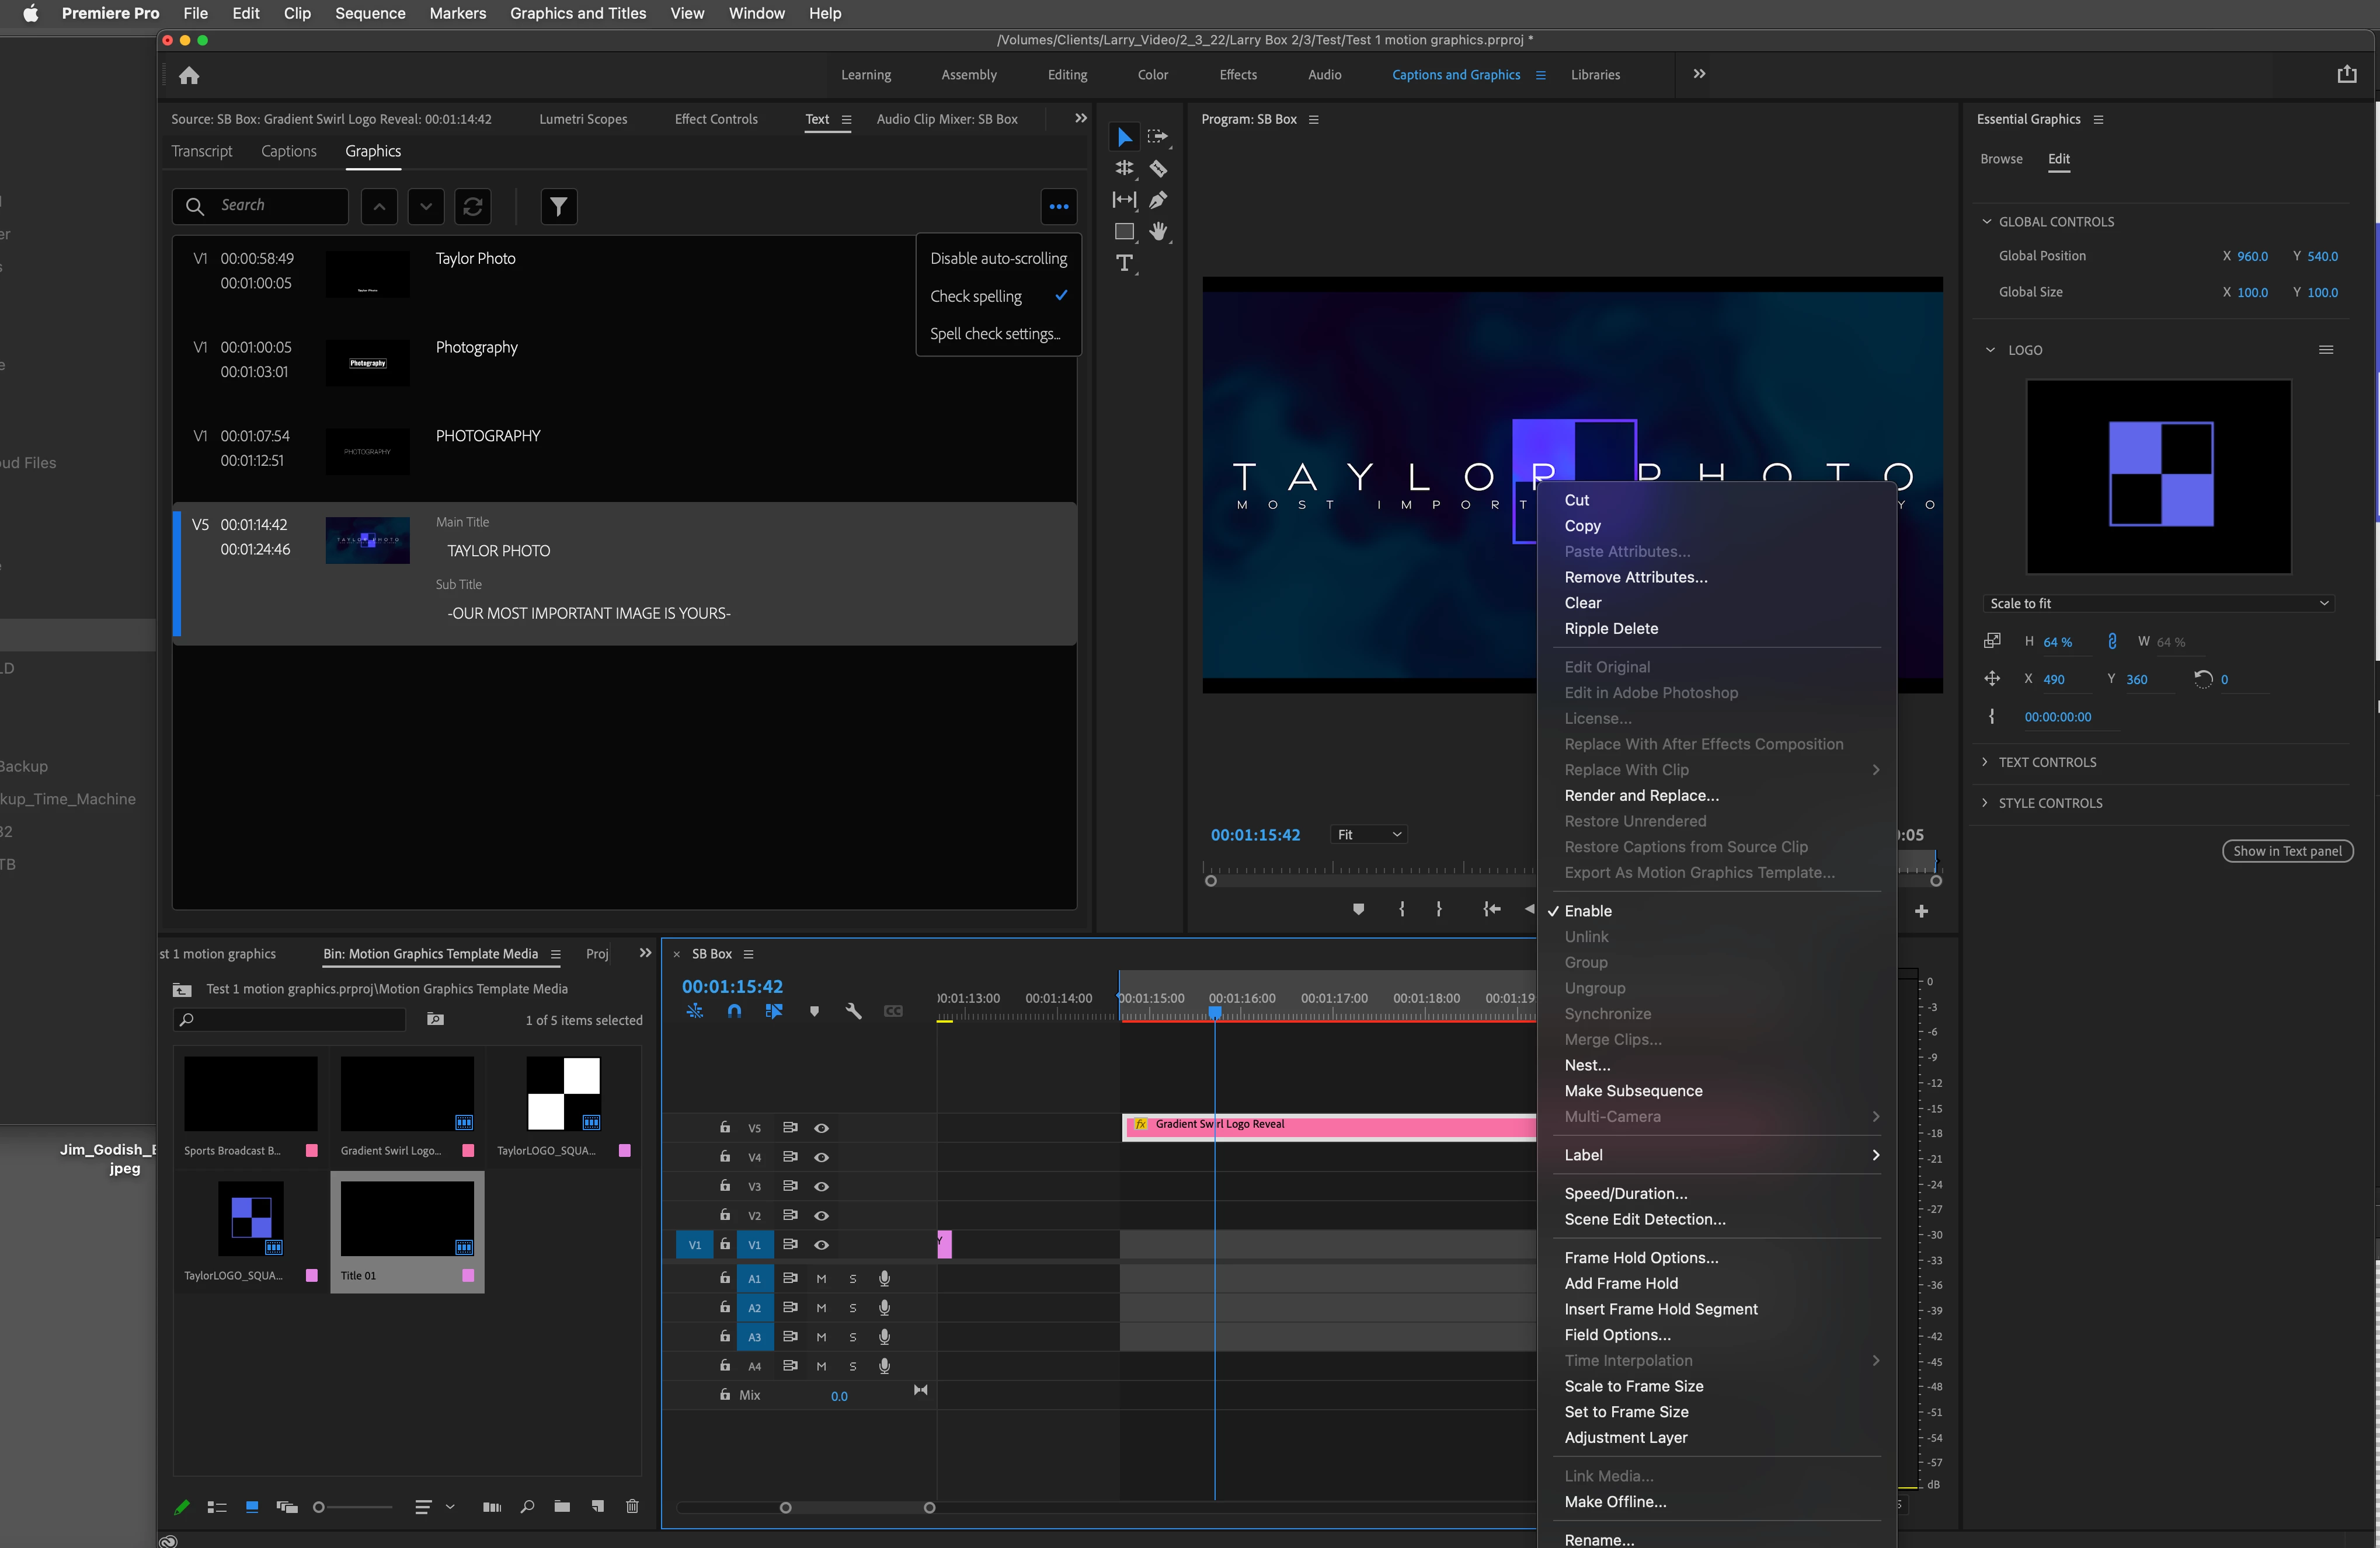Adjust the bin thumbnail zoom slider
Image resolution: width=2380 pixels, height=1548 pixels.
[x=320, y=1507]
